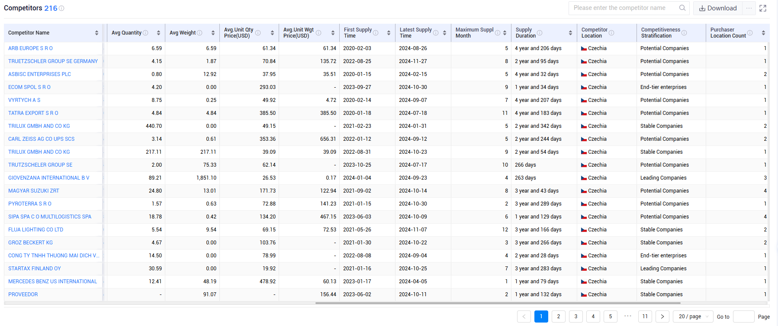Open the 20 / page size dropdown
Screen dimensions: 778x326
click(693, 317)
